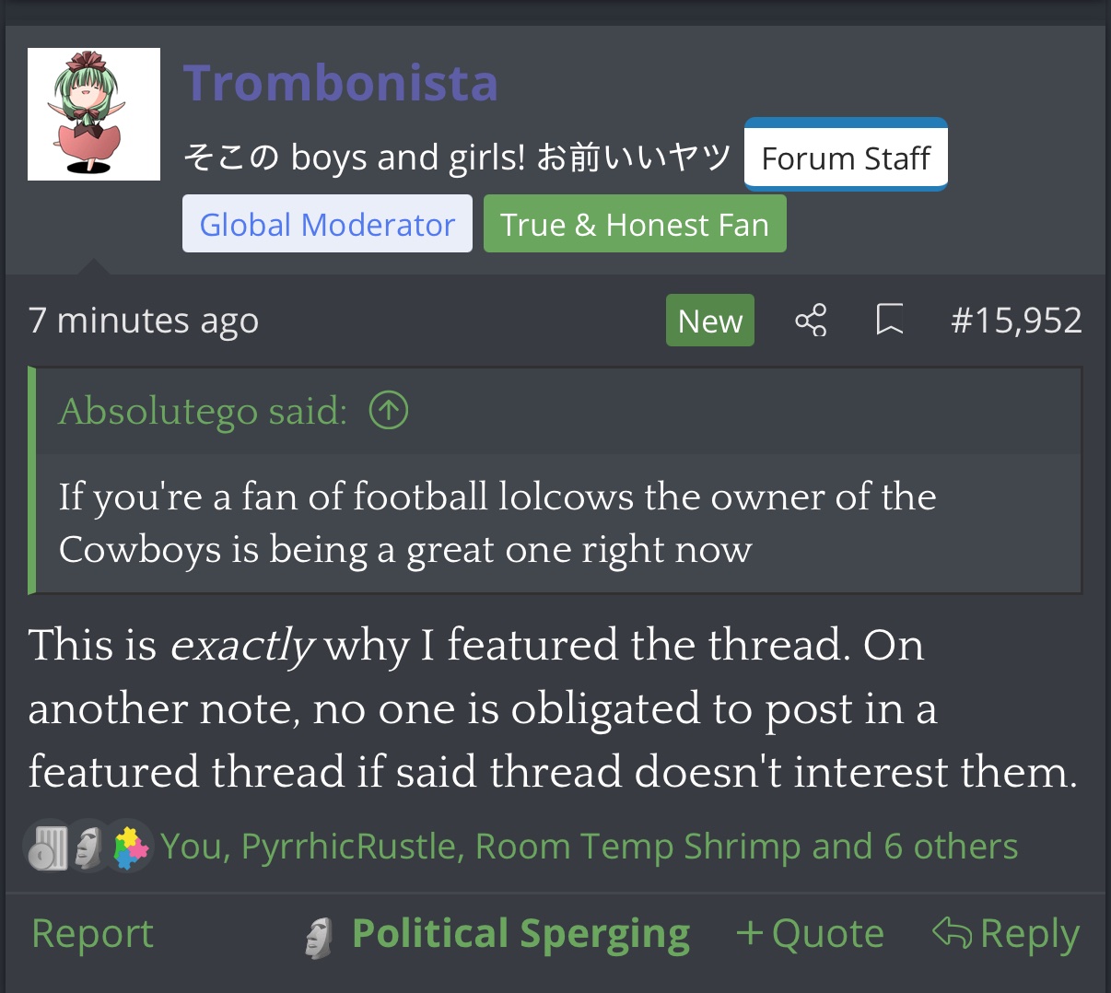This screenshot has width=1111, height=993.
Task: Click the first reaction icon in list
Action: tap(48, 847)
